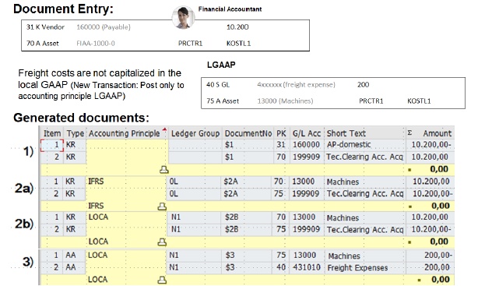Click the subtotal icon in the $2B LOCA total row
The height and width of the screenshot is (286, 492).
pyautogui.click(x=162, y=242)
